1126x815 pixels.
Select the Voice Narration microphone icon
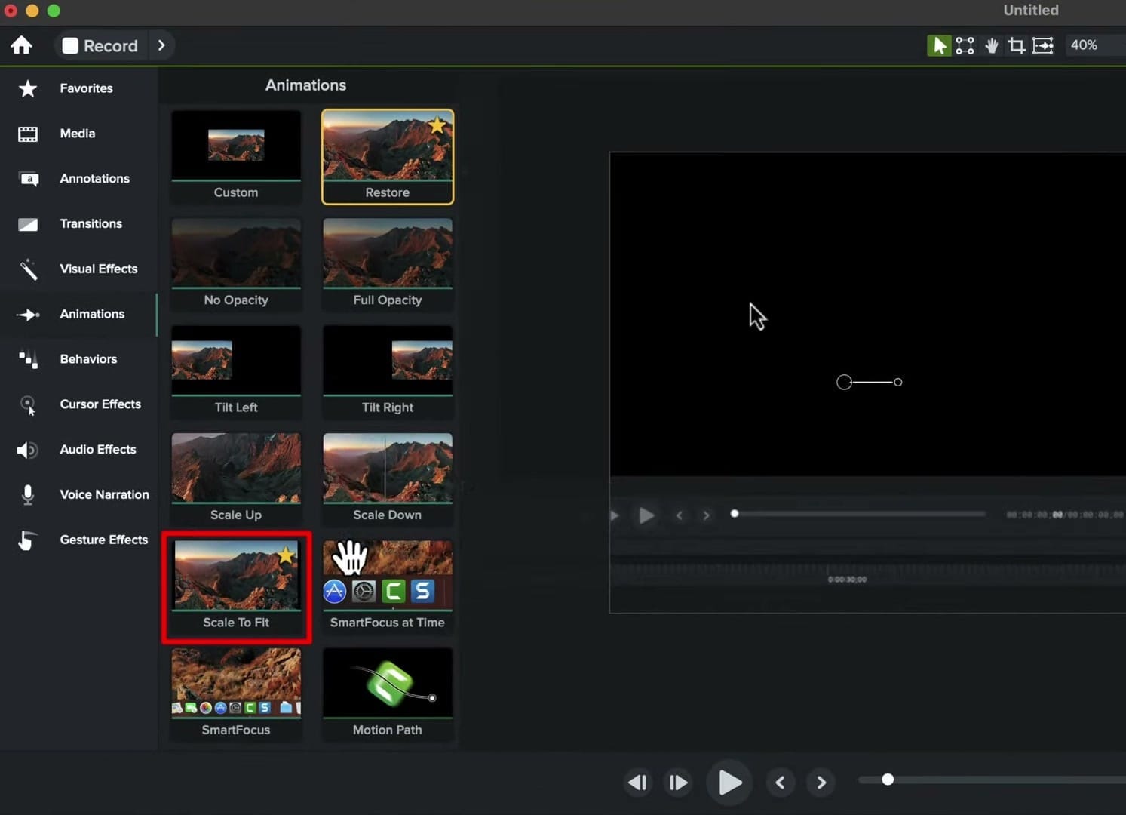(x=28, y=495)
